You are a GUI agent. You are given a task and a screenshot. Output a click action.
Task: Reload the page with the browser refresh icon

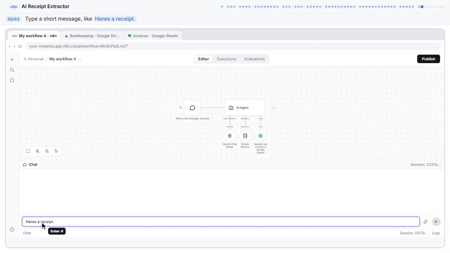[20, 46]
